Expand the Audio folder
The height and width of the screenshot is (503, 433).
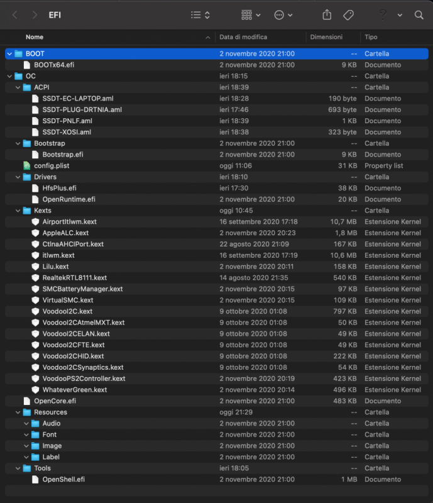coord(27,424)
